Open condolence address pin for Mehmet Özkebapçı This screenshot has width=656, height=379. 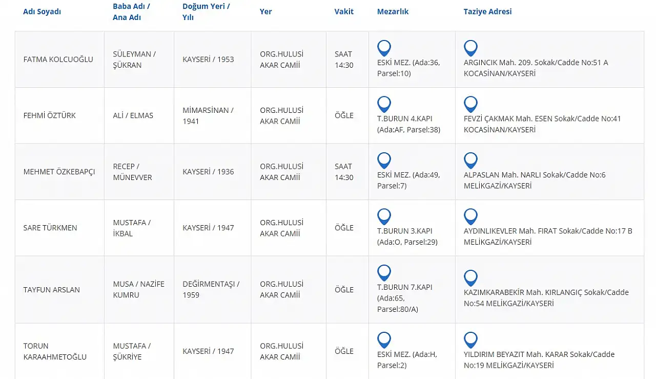pos(470,161)
